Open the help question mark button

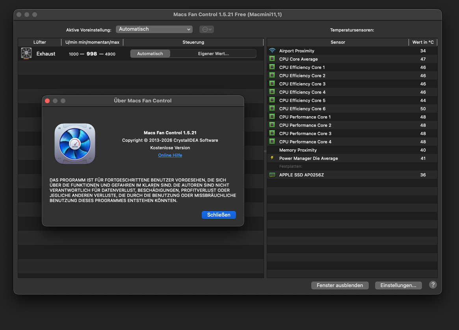pos(433,285)
